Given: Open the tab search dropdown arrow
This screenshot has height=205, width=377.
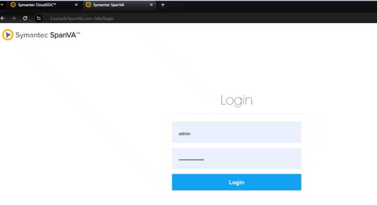Looking at the screenshot, I should [x=2, y=5].
